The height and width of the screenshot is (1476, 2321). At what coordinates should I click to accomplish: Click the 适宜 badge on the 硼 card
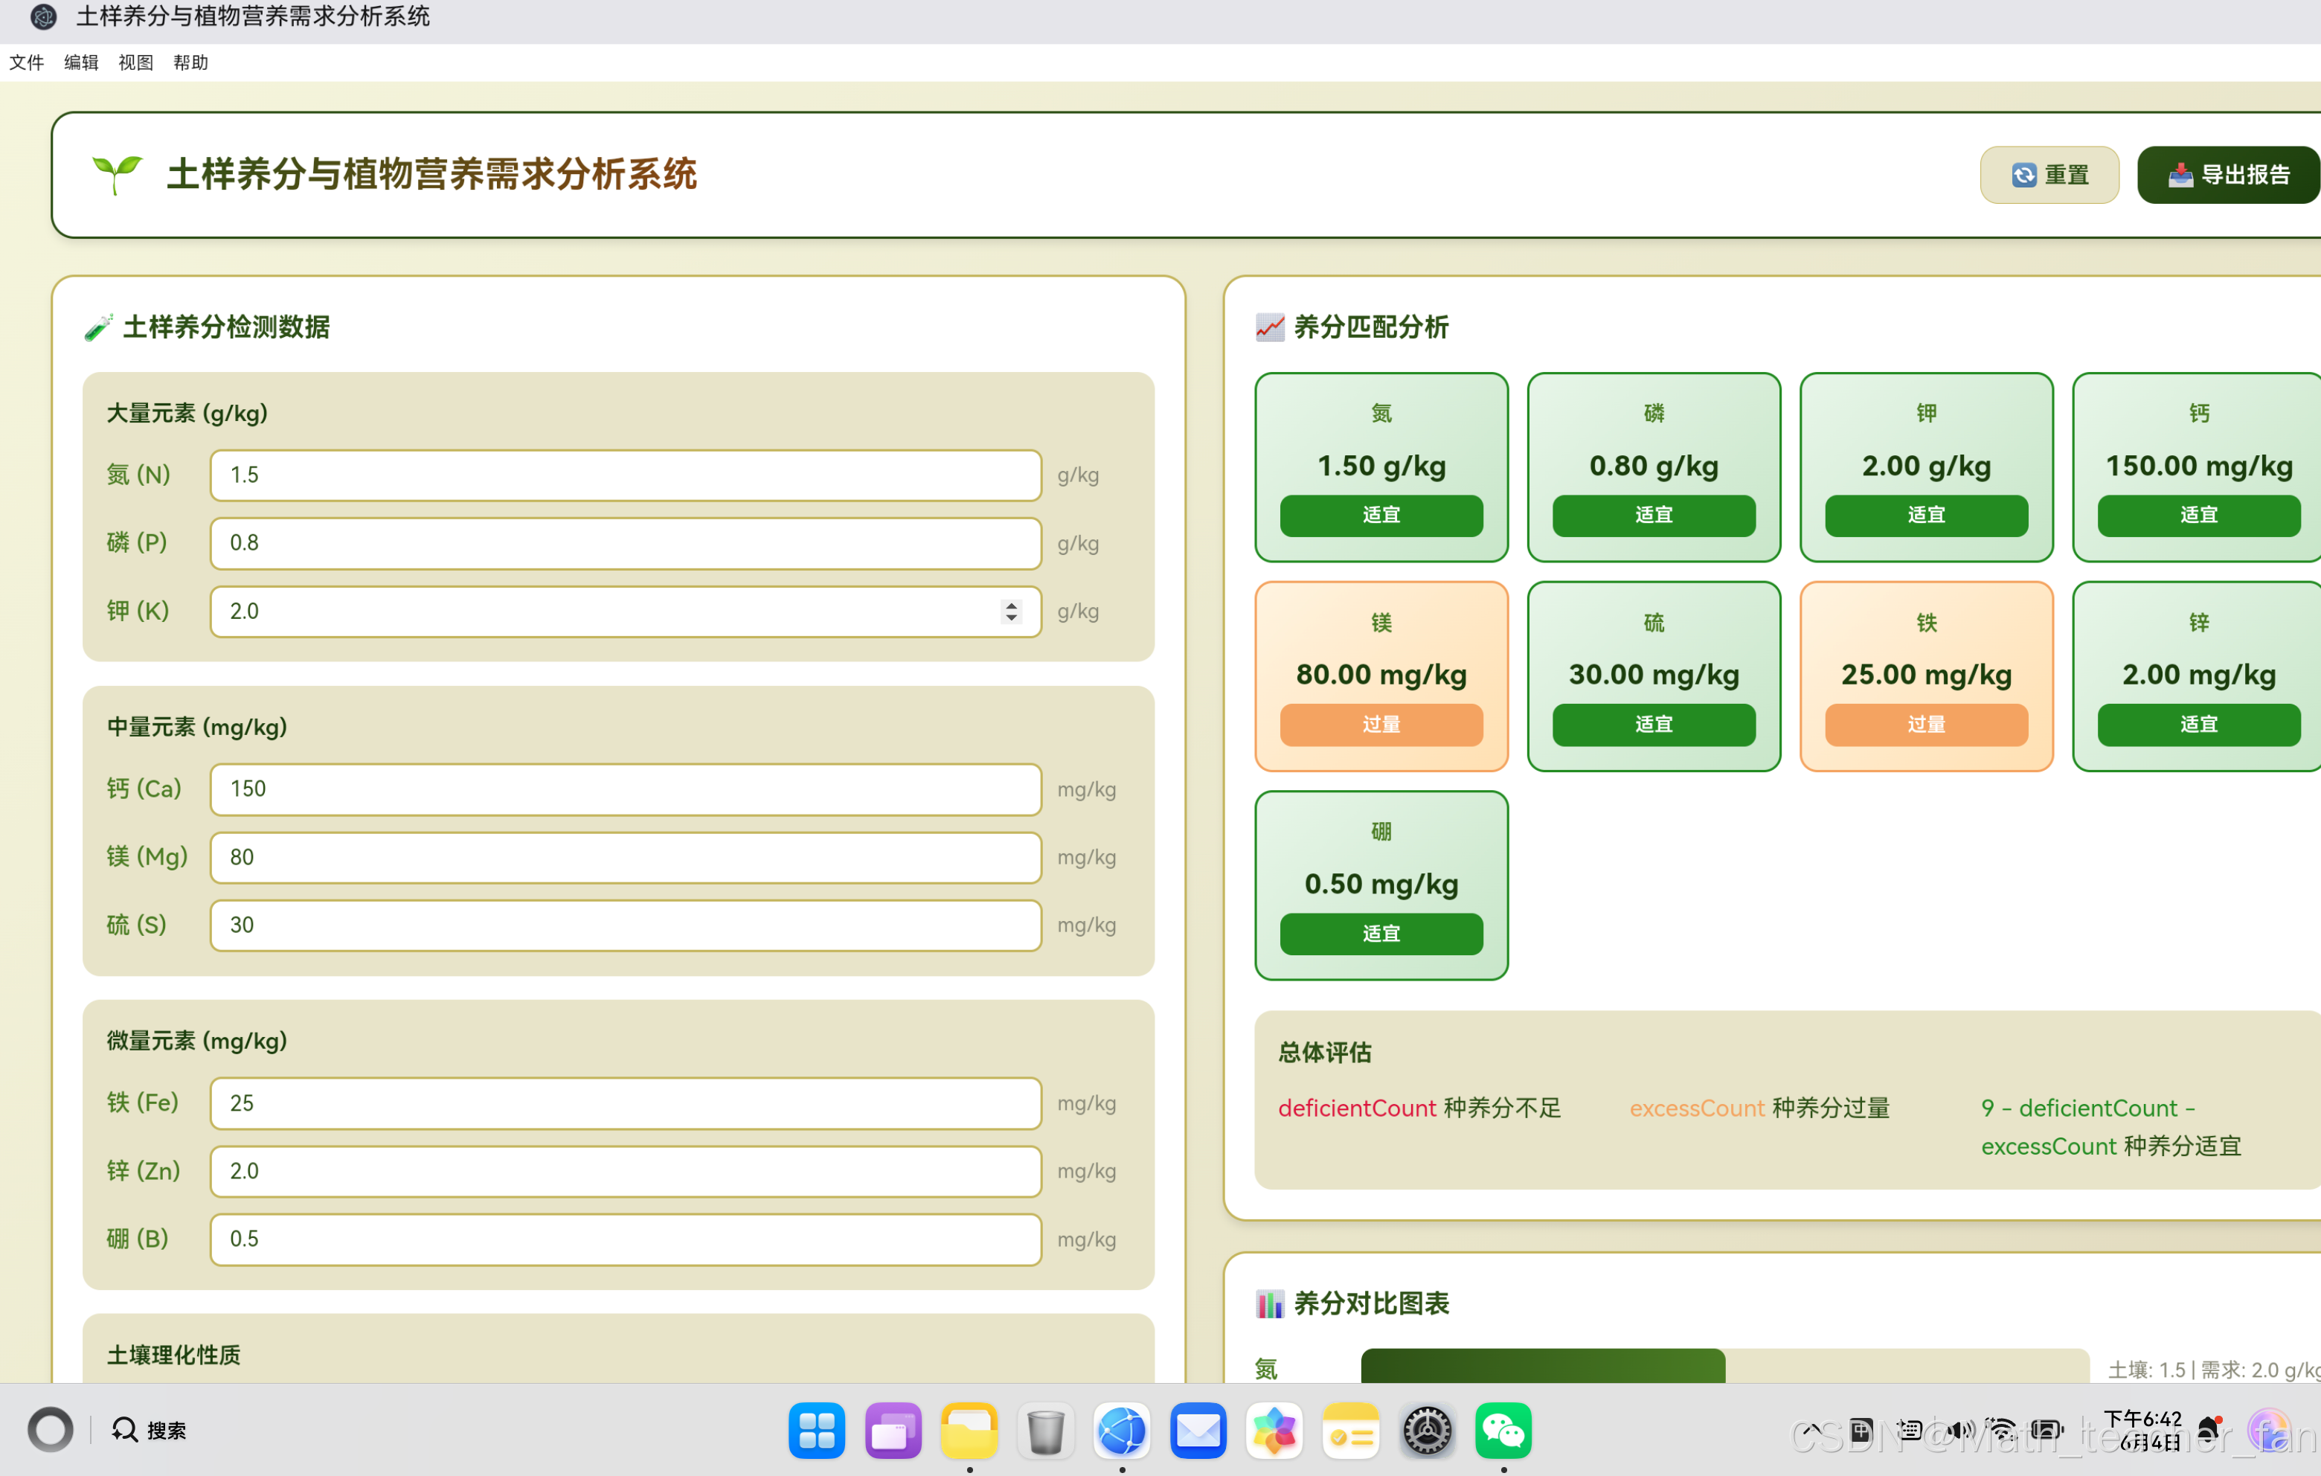pos(1381,933)
